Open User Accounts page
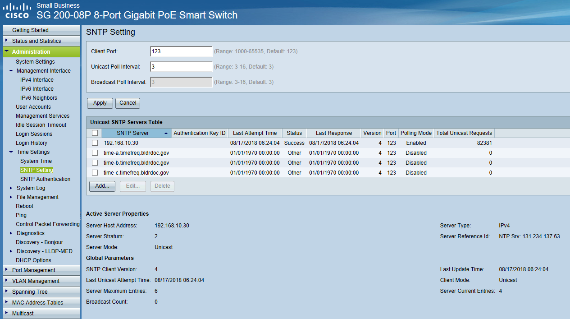This screenshot has height=319, width=570. coord(33,107)
